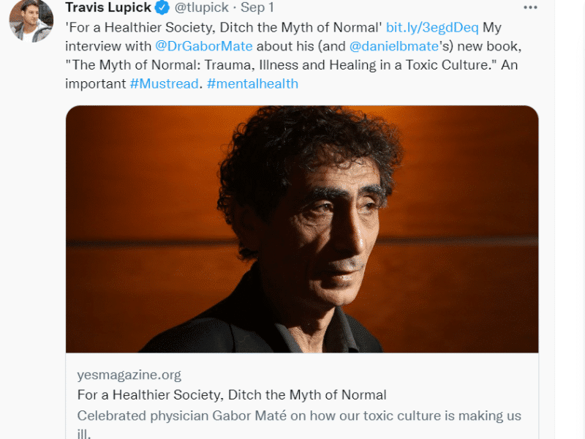
Task: Open the @DrGaborMate mention
Action: click(204, 46)
